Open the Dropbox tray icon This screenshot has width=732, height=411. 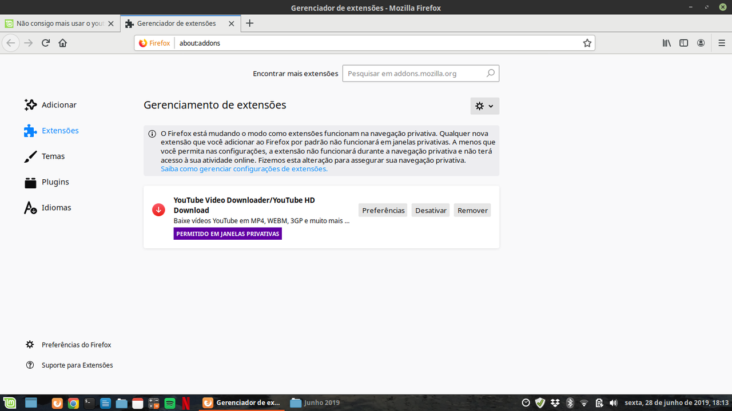pos(555,403)
